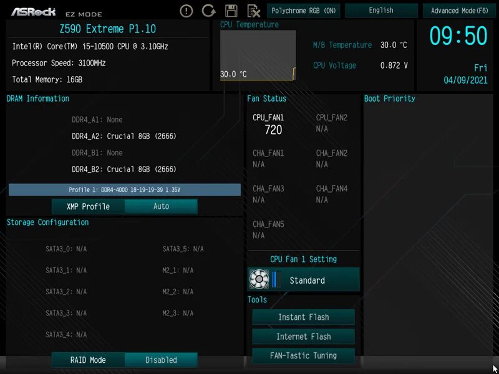Click the CPU Fan 1 Setting label
Viewport: 499px width, 374px height.
(303, 259)
